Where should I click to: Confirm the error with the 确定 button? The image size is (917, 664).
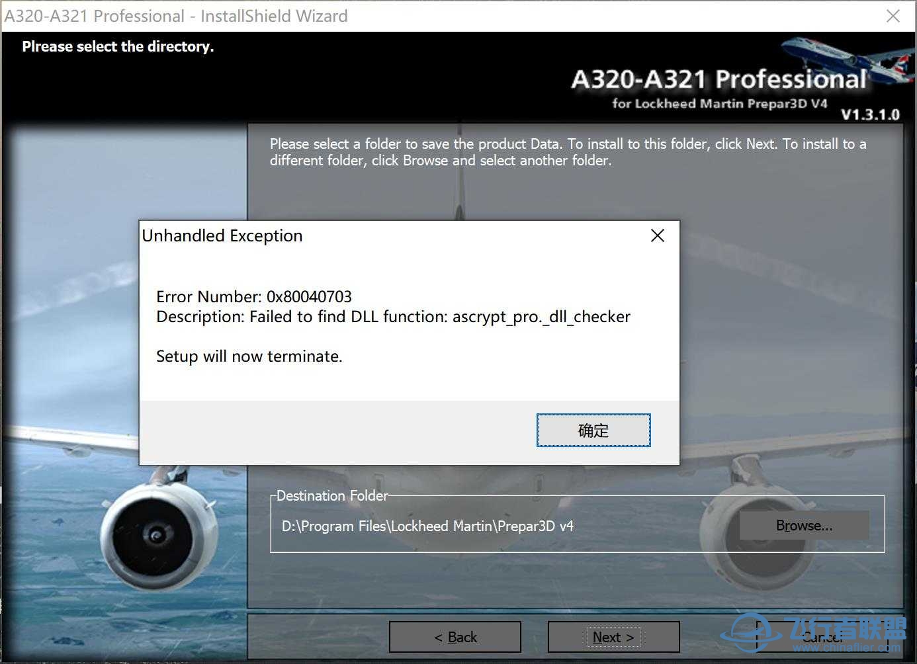593,431
